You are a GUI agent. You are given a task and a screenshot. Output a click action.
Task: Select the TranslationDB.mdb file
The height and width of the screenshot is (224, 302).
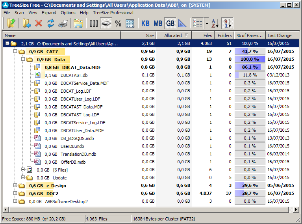point(78,154)
